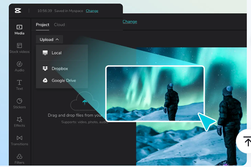Switch to the Project tab
The image size is (251, 167).
pyautogui.click(x=42, y=25)
